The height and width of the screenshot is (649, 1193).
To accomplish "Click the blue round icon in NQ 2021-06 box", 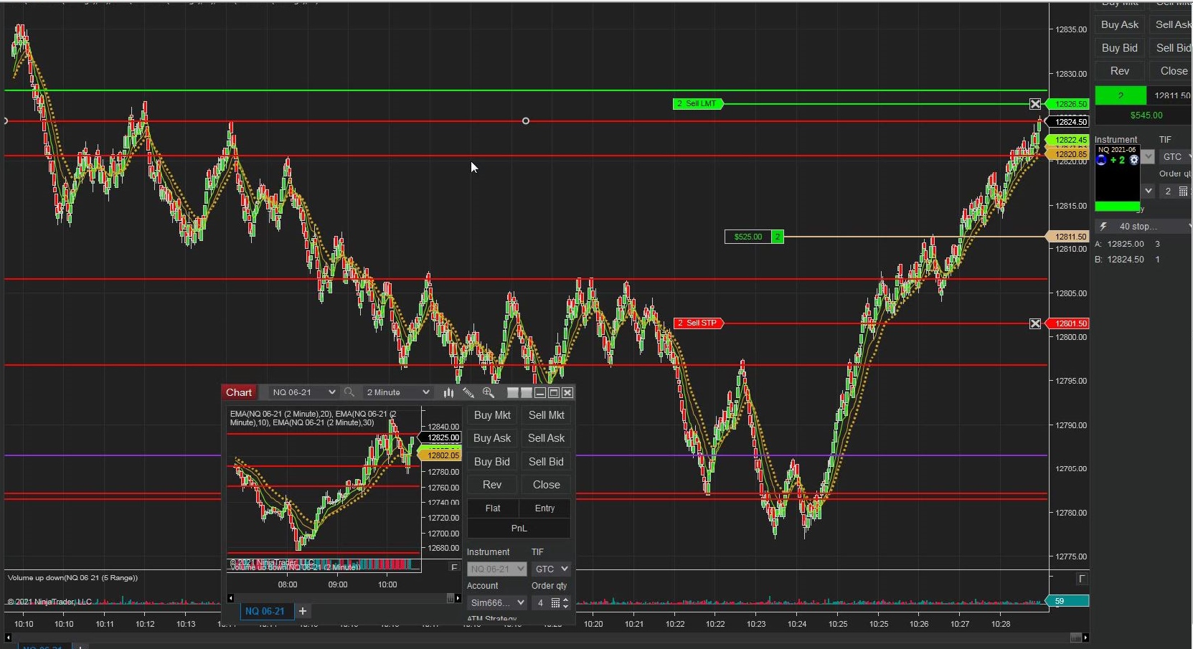I will click(x=1101, y=160).
